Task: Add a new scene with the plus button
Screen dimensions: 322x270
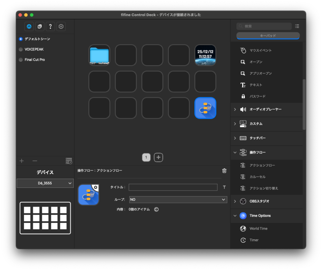Action: tap(21, 161)
